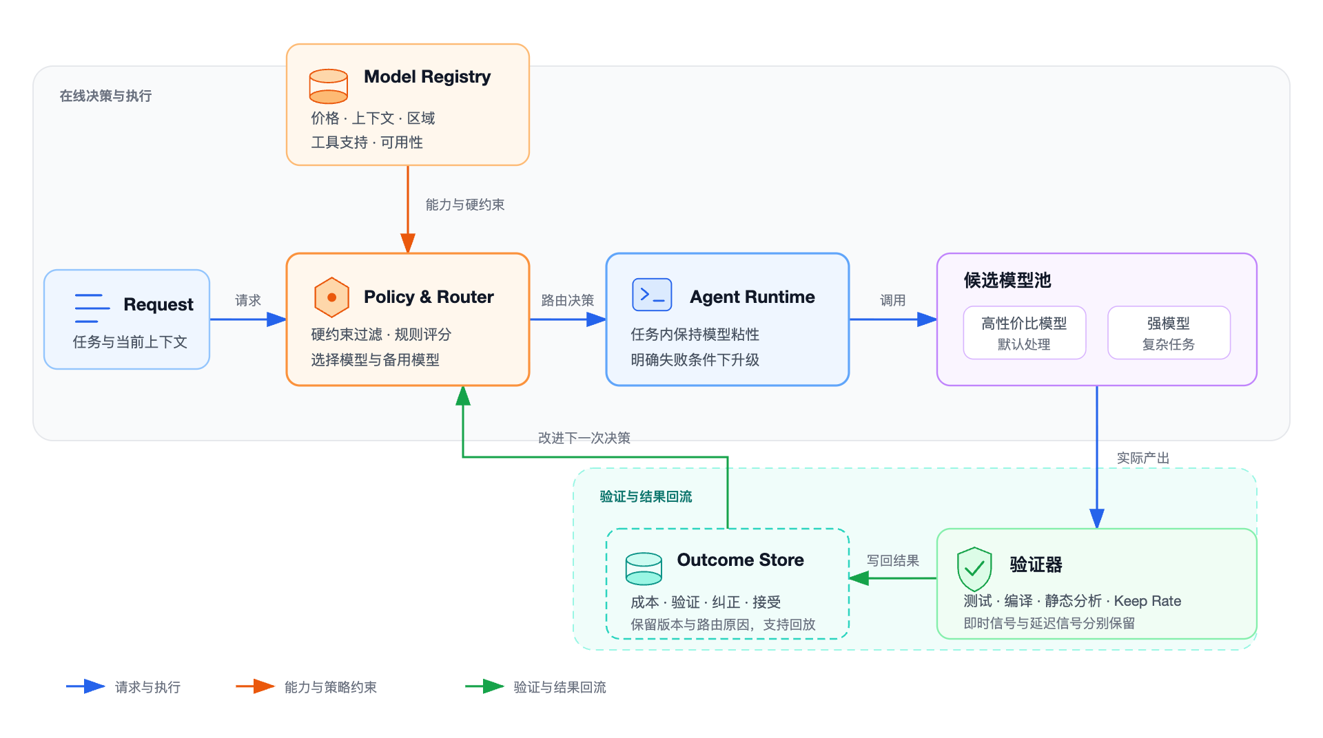Click the Model Registry heading
1323x738 pixels.
(427, 76)
